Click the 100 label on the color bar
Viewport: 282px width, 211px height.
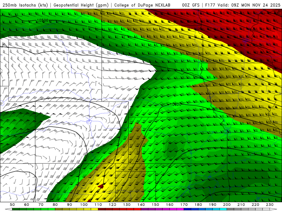pos(84,205)
